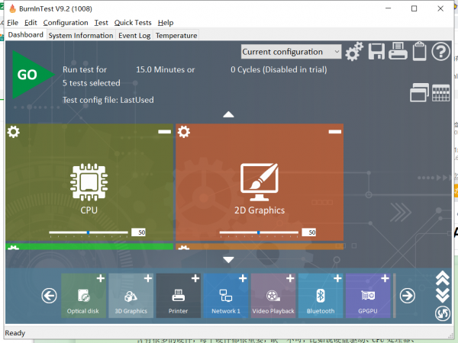Open the File menu
Viewport: 458px width, 343px height.
(12, 23)
